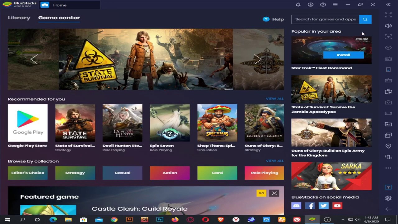
Task: Toggle the eye overlay visibility icon
Action: click(x=388, y=48)
